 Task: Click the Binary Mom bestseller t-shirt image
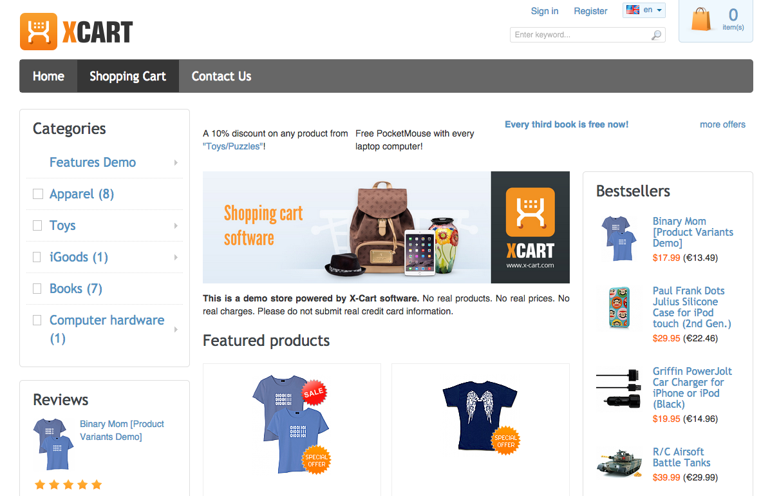tap(618, 238)
